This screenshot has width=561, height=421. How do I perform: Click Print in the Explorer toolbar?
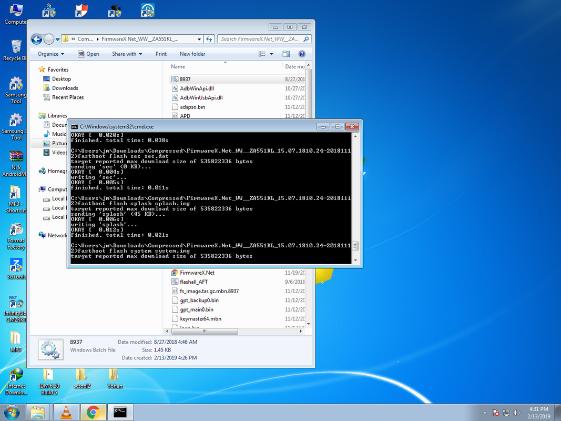pos(161,54)
